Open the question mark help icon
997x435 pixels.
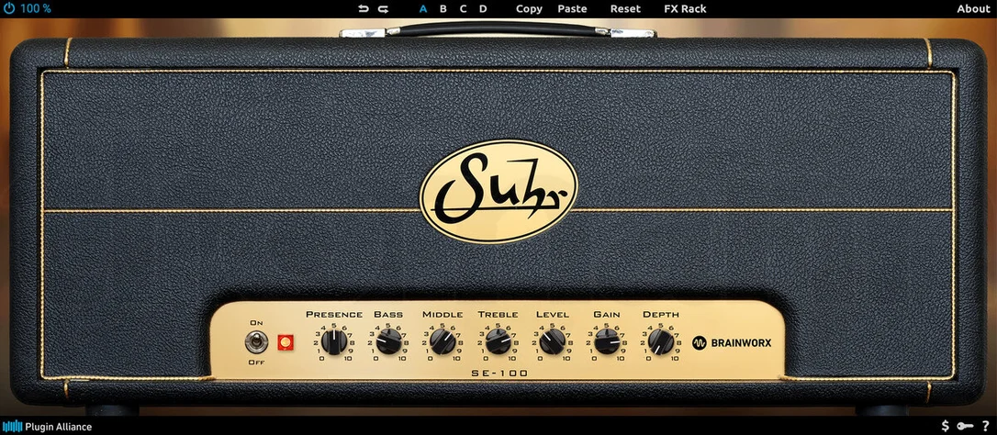pyautogui.click(x=986, y=426)
